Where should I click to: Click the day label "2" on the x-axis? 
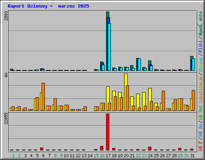coord(19,156)
